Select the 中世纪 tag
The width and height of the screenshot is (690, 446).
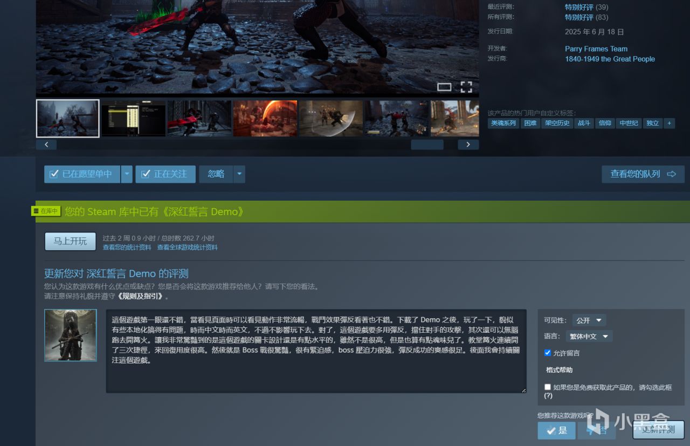tap(629, 123)
